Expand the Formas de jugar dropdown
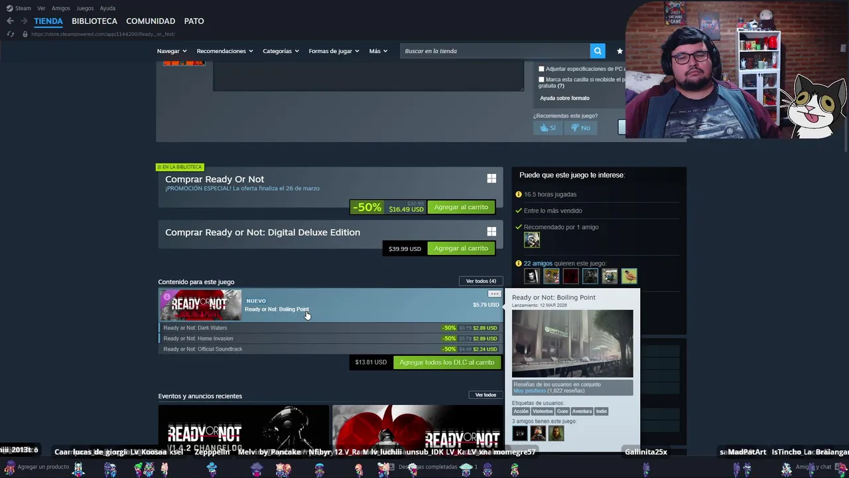Screen dimensions: 849x478 coord(334,51)
